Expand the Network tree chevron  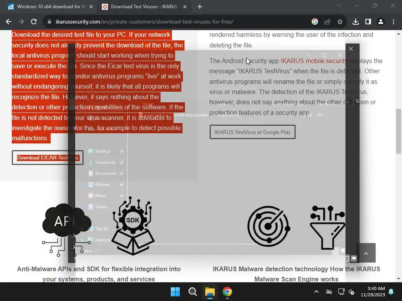point(82,240)
